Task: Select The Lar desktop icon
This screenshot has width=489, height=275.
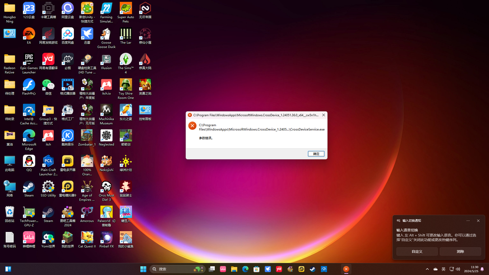Action: click(126, 36)
